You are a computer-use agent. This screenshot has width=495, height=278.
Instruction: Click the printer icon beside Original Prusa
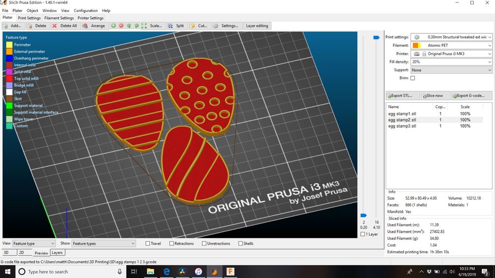(417, 54)
